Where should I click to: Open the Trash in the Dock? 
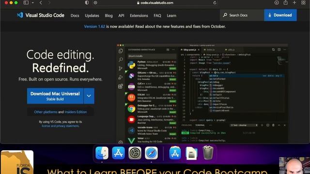pos(208,153)
